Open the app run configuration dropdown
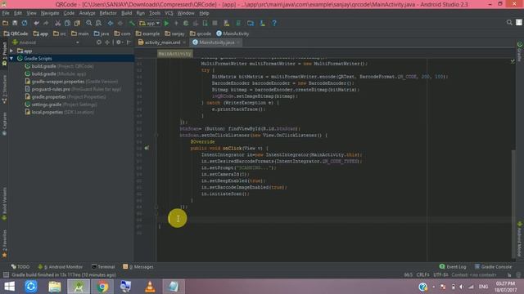Screen dimensions: 524x294 click(x=149, y=23)
